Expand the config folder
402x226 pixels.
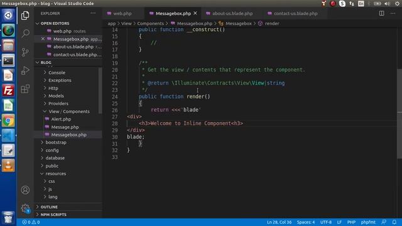tap(52, 151)
